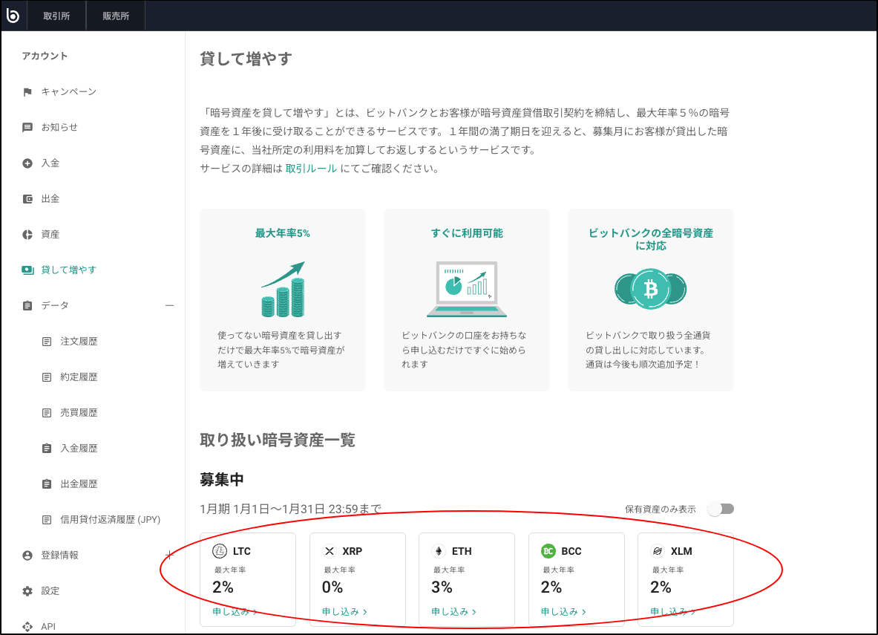Click 申し込み on the XLM card
This screenshot has height=635, width=878.
(x=672, y=611)
